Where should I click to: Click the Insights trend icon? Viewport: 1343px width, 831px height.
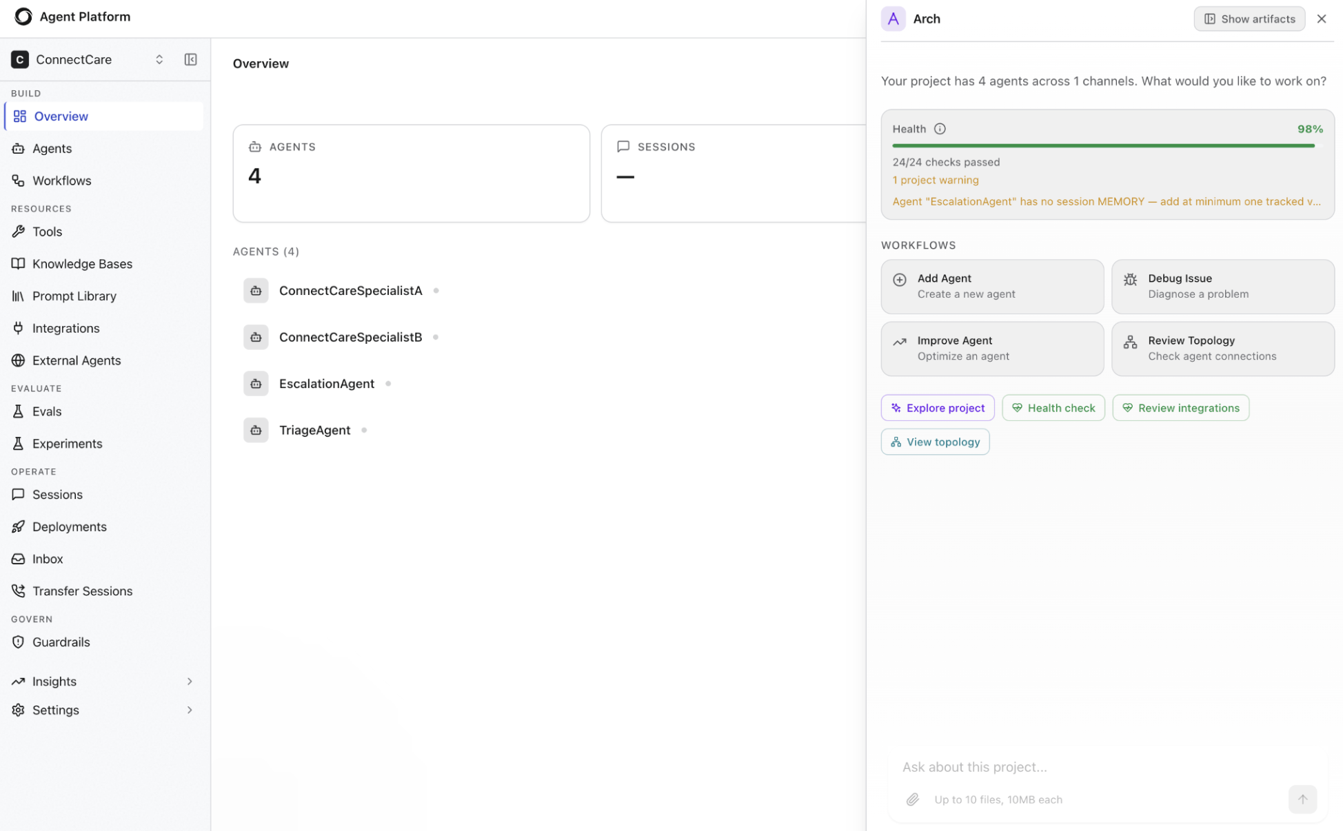click(19, 681)
